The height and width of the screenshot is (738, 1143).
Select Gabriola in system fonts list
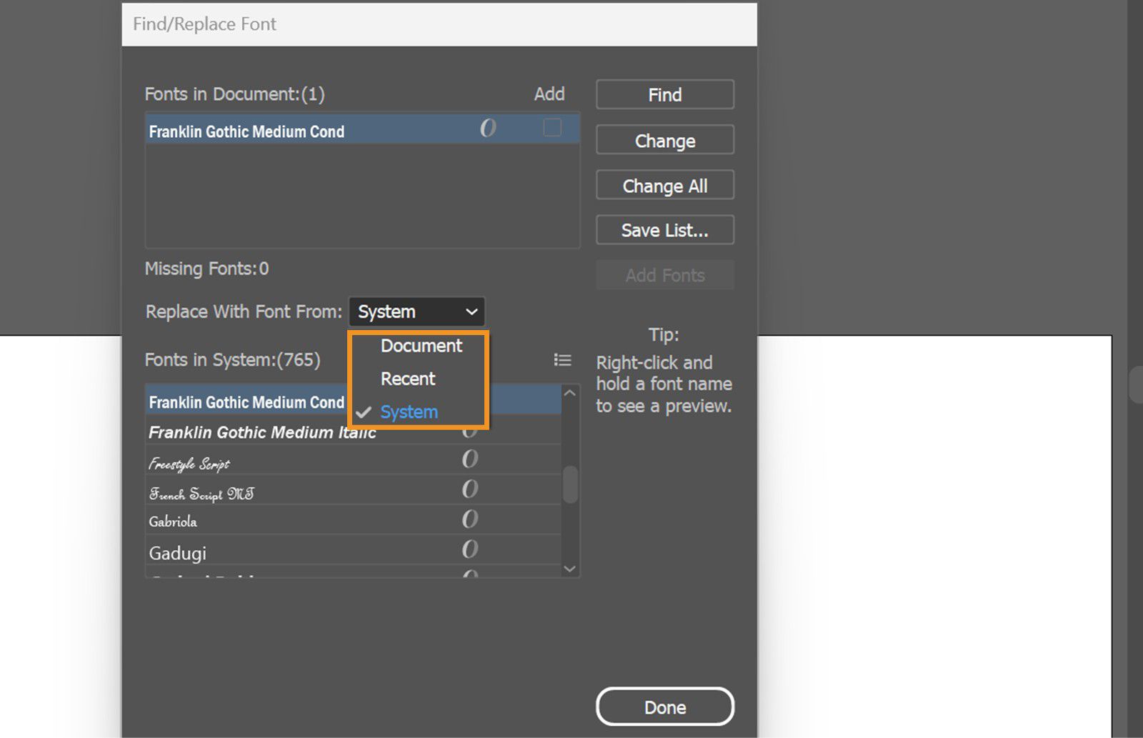pyautogui.click(x=174, y=522)
